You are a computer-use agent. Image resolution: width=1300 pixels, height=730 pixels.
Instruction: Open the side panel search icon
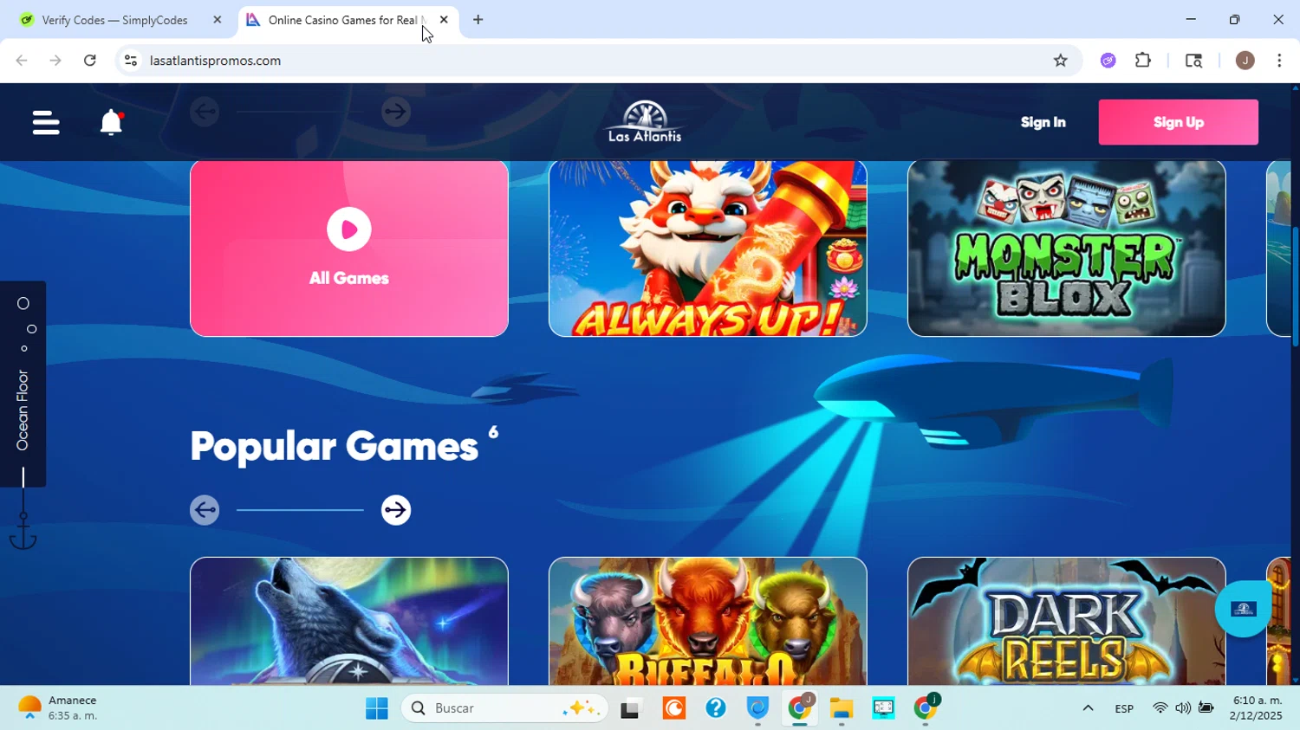click(x=1193, y=61)
